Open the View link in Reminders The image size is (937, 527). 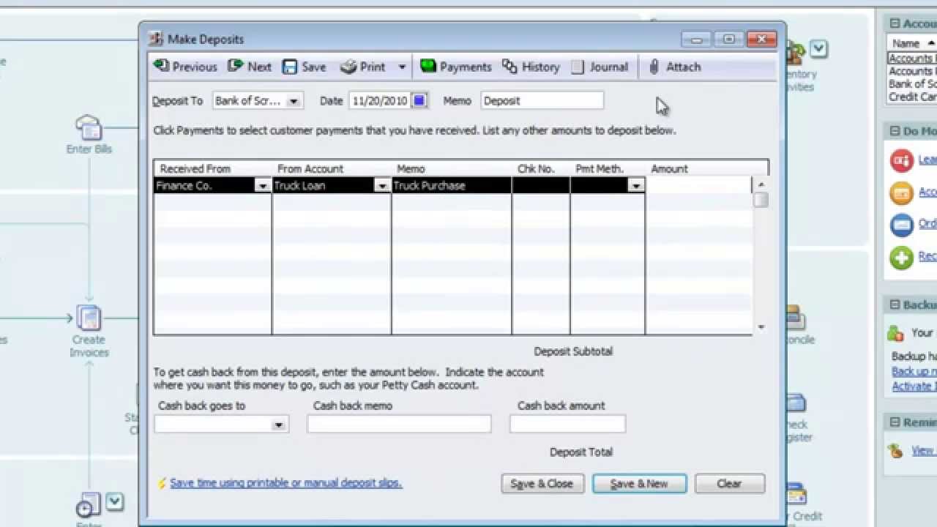[x=924, y=451]
